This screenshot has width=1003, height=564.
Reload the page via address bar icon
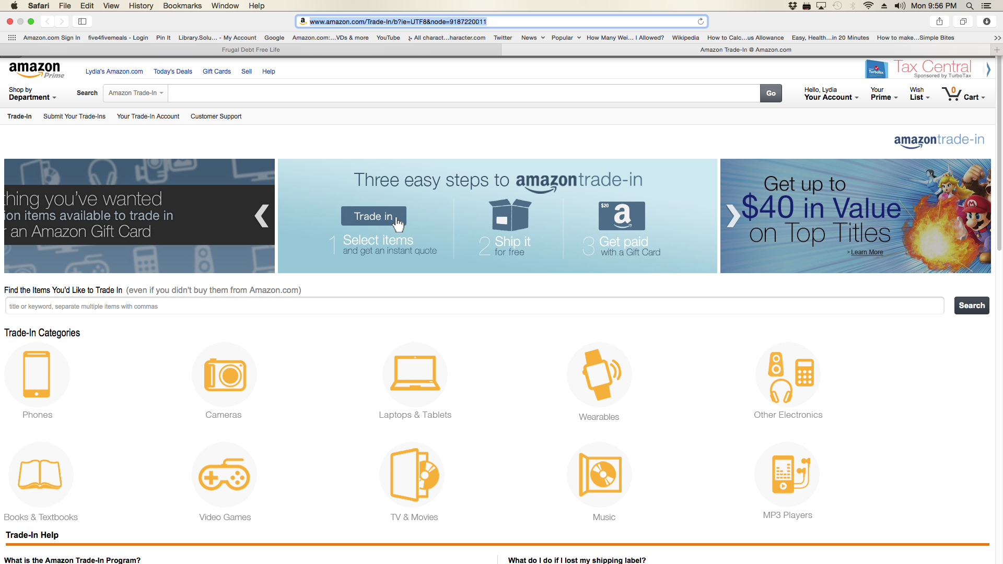tap(701, 21)
